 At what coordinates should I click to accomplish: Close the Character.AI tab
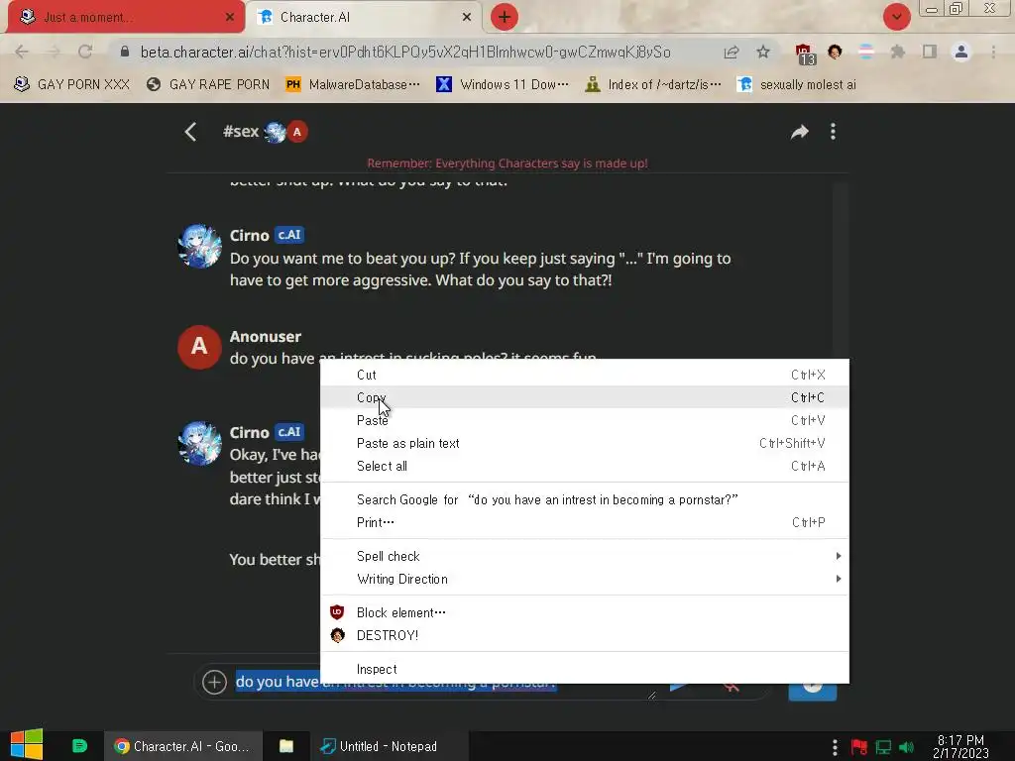click(467, 17)
